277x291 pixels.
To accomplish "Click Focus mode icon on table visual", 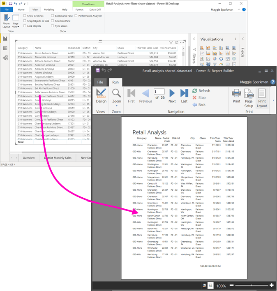I will [176, 42].
